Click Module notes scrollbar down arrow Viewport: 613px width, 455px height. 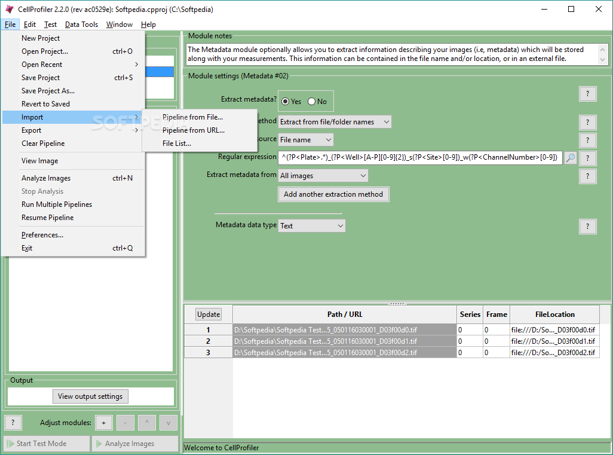pos(602,60)
